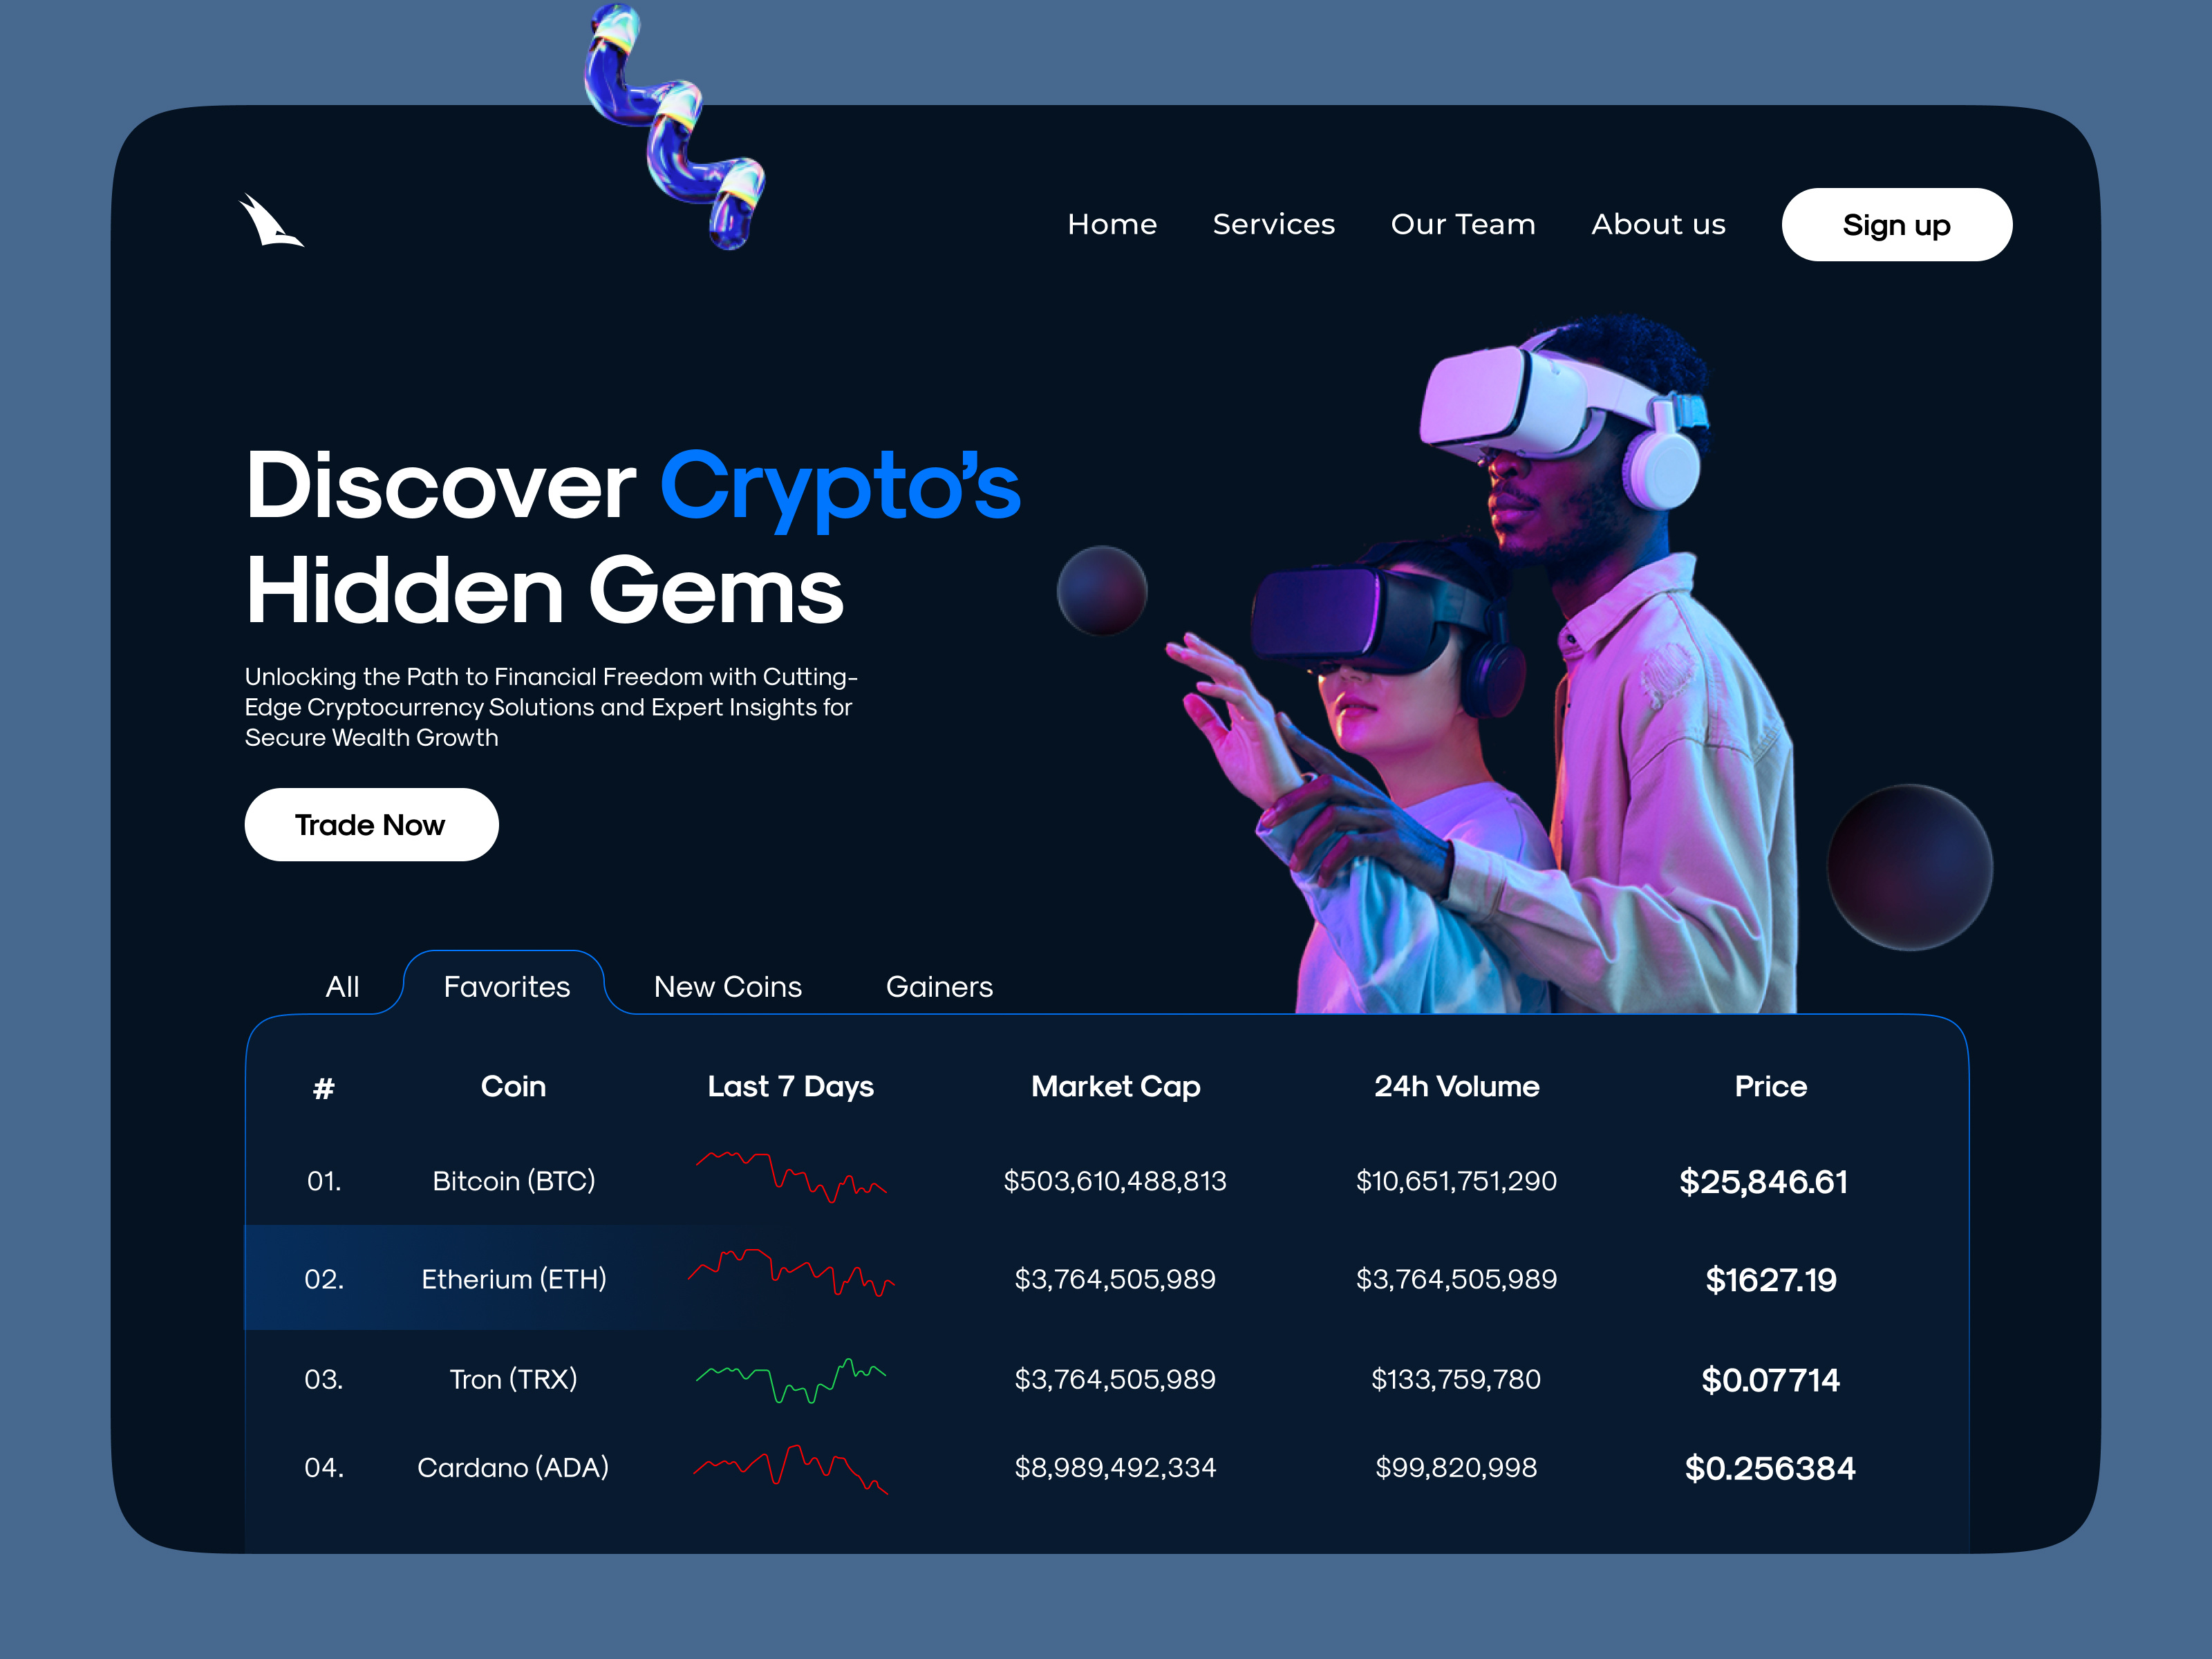The height and width of the screenshot is (1659, 2212).
Task: Show the All coins tab
Action: 342,986
